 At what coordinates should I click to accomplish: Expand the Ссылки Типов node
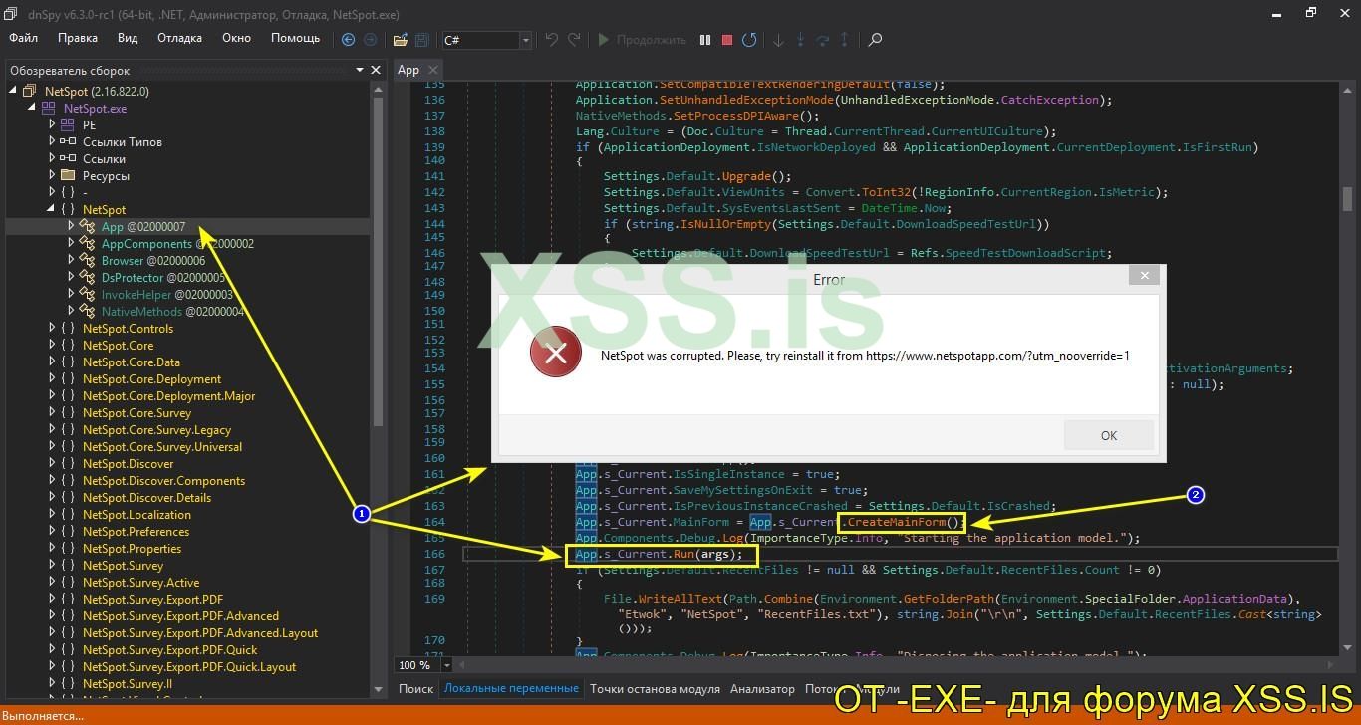52,141
